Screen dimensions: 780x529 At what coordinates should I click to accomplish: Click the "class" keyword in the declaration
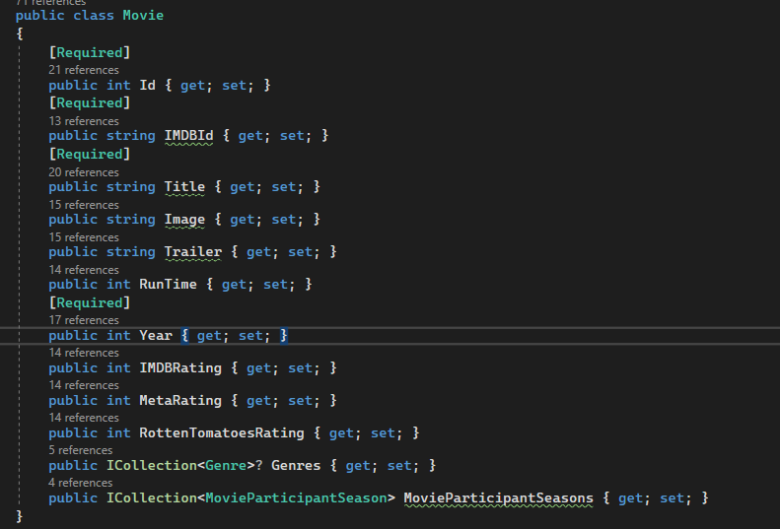point(94,16)
